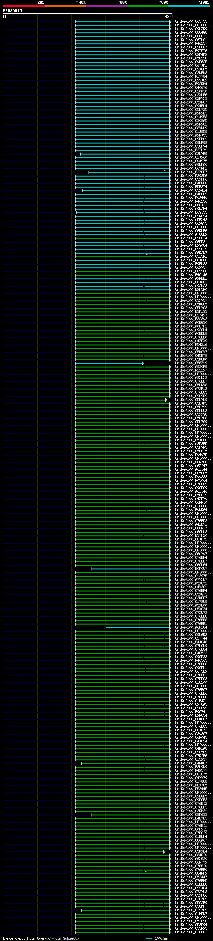The width and height of the screenshot is (213, 941).
Task: Open hit UniRef100_P22197
Action: (191, 371)
